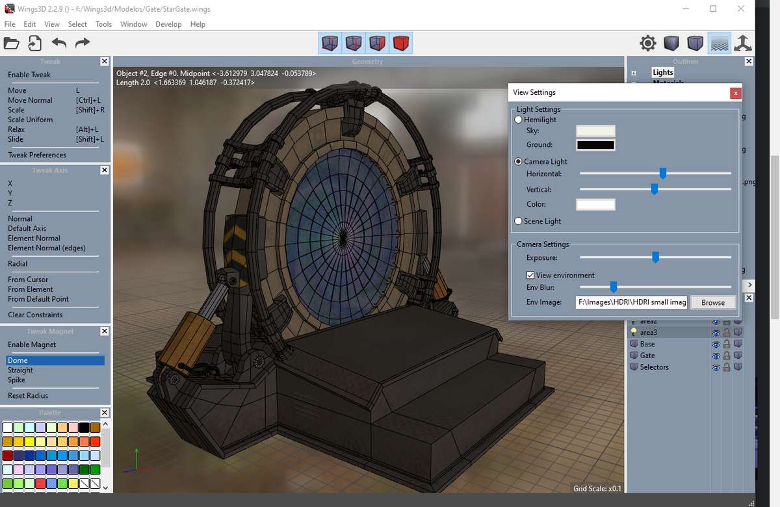Image resolution: width=780 pixels, height=507 pixels.
Task: Open the View menu
Action: 52,24
